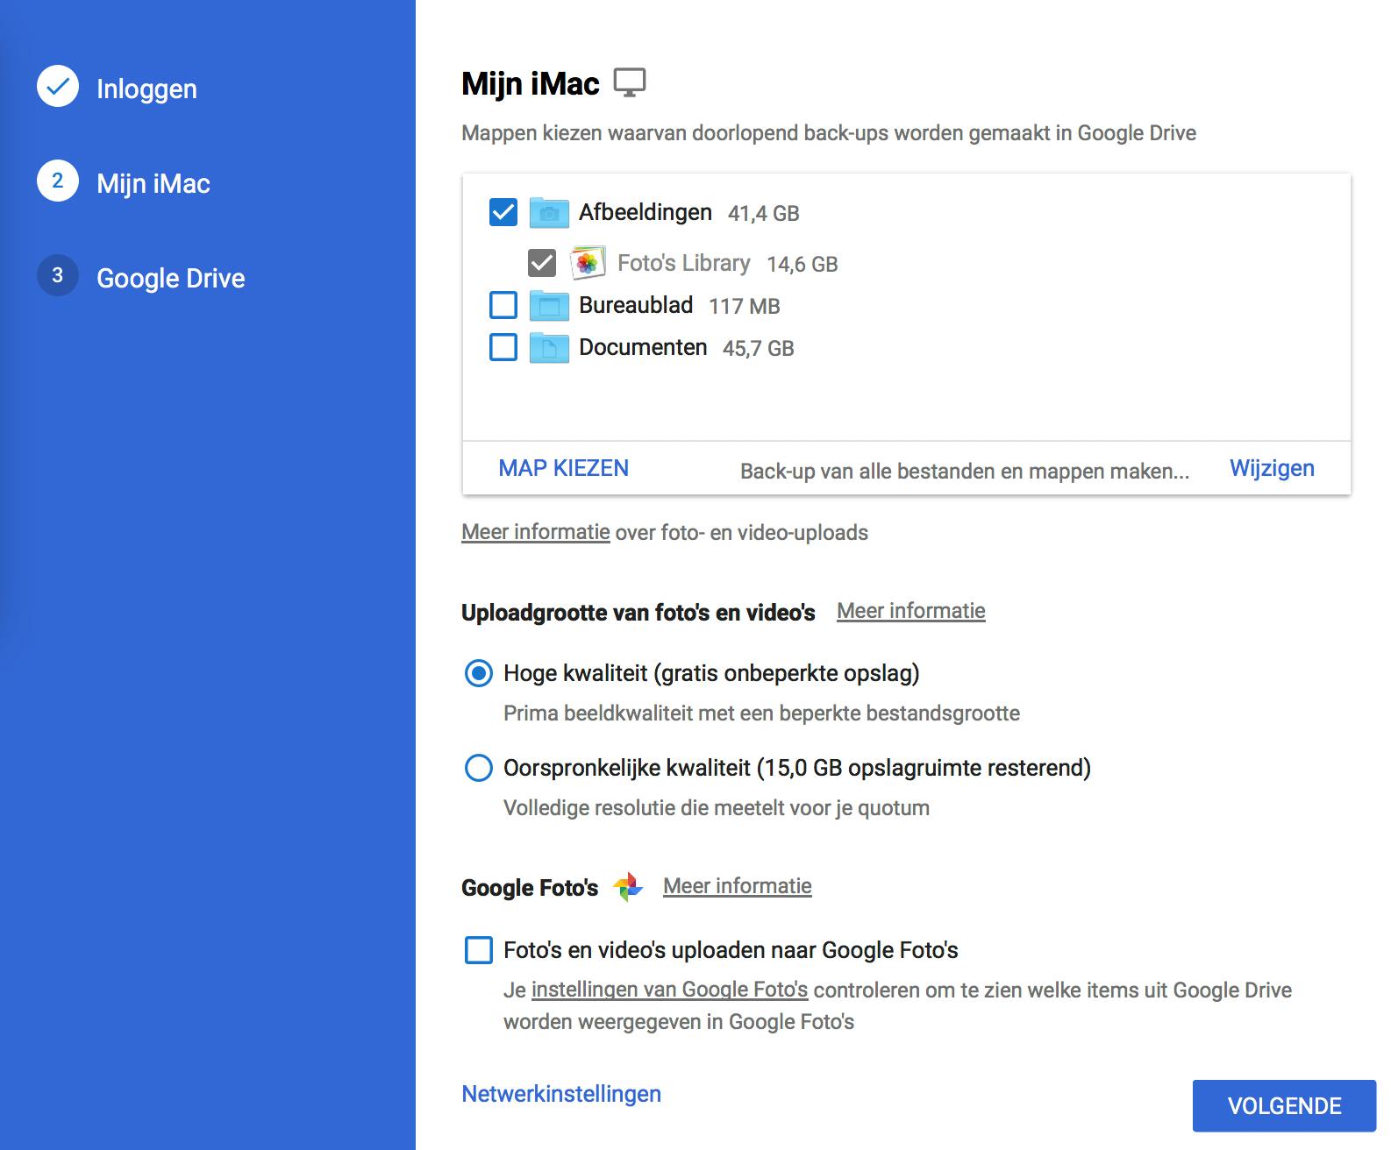This screenshot has height=1150, width=1391.
Task: Click the iMac monitor icon
Action: click(x=629, y=82)
